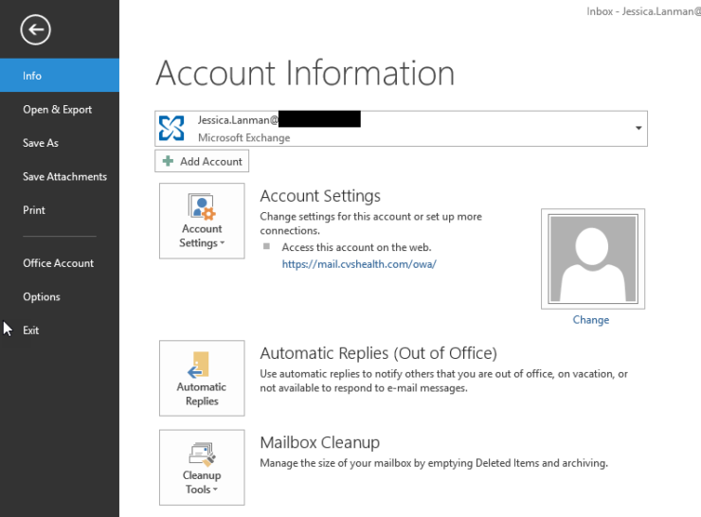Open the Print menu item

[x=60, y=210]
